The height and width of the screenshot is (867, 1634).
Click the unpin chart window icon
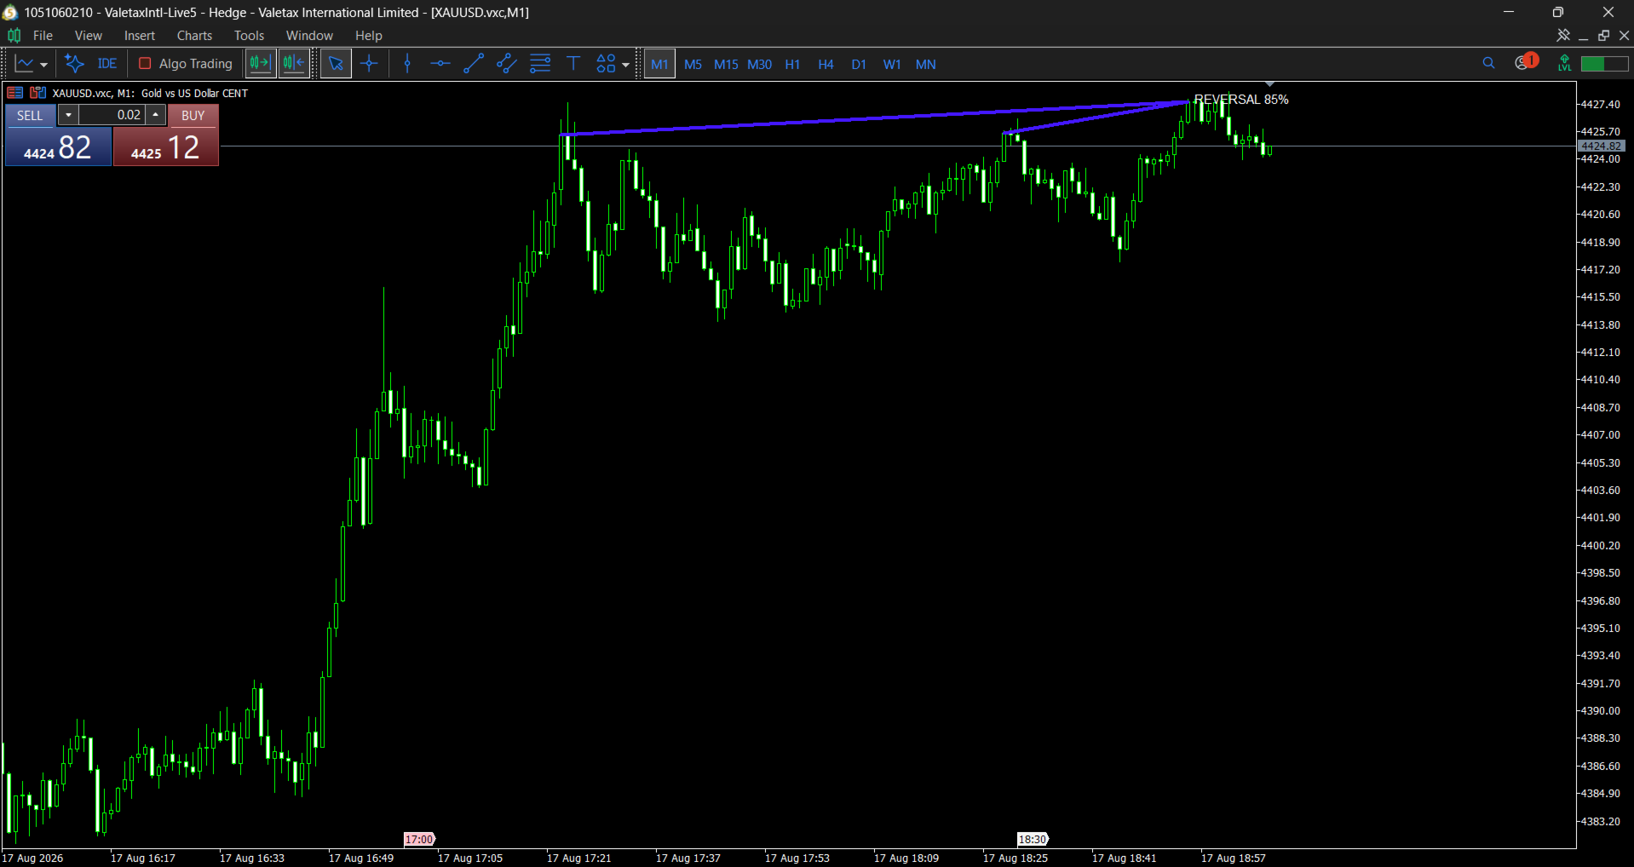1562,35
